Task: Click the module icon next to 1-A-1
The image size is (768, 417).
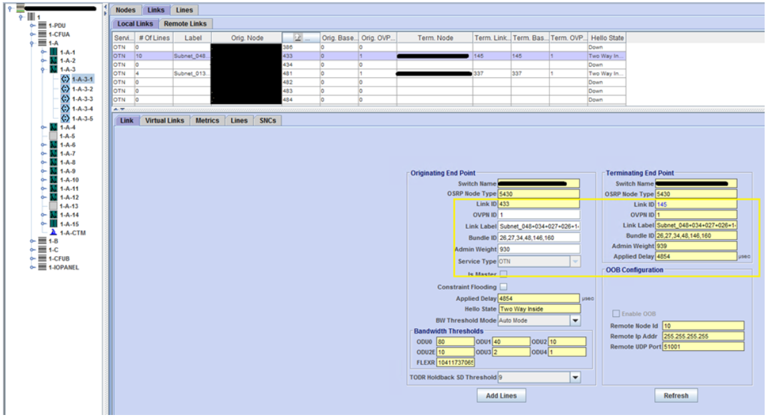Action: point(53,52)
